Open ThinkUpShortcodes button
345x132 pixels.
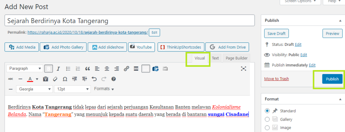181,47
